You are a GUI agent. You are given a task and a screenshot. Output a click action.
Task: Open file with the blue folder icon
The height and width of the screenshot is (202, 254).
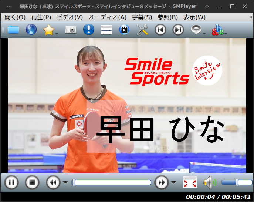click(13, 30)
